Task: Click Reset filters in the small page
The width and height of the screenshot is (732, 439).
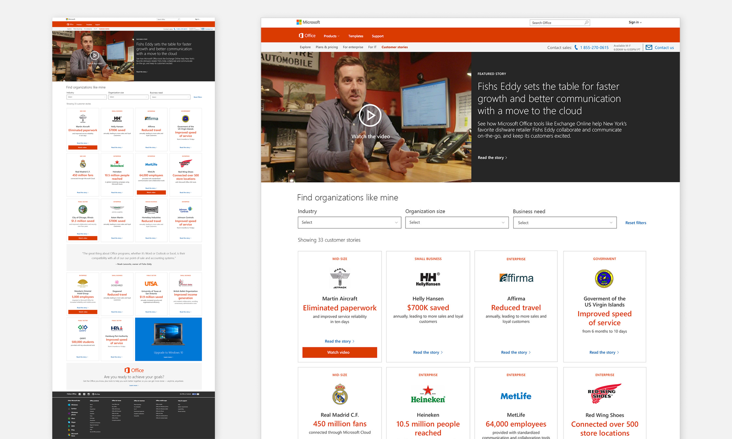Action: [x=198, y=97]
